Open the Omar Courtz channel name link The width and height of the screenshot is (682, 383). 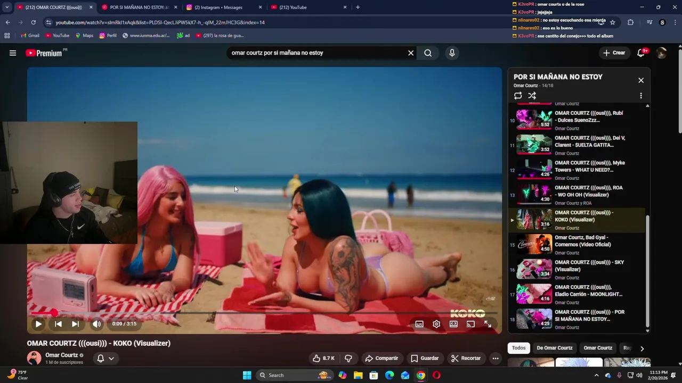coord(61,355)
